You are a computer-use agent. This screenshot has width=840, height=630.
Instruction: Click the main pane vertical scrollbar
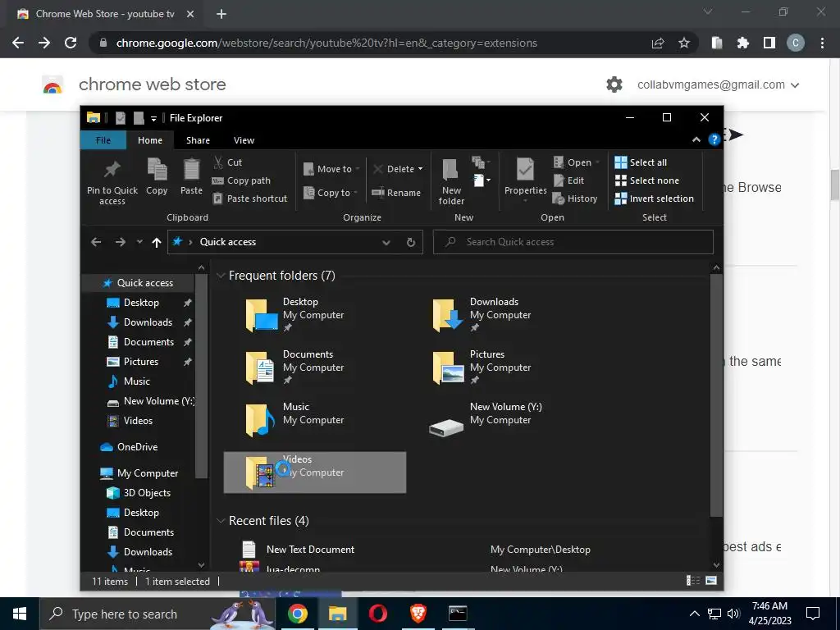click(716, 395)
